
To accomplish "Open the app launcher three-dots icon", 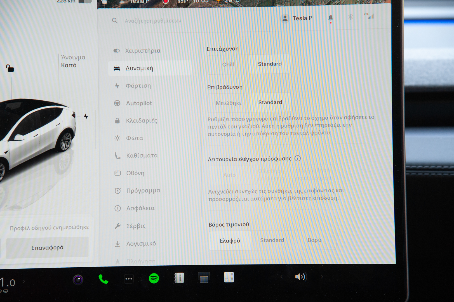I will coord(129,279).
